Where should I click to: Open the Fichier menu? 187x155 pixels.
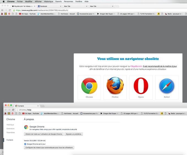click(x=20, y=1)
